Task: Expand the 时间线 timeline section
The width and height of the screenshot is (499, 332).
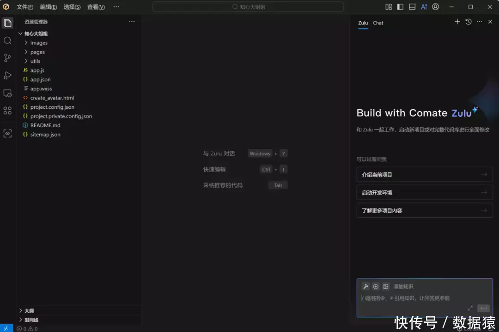Action: click(31, 320)
